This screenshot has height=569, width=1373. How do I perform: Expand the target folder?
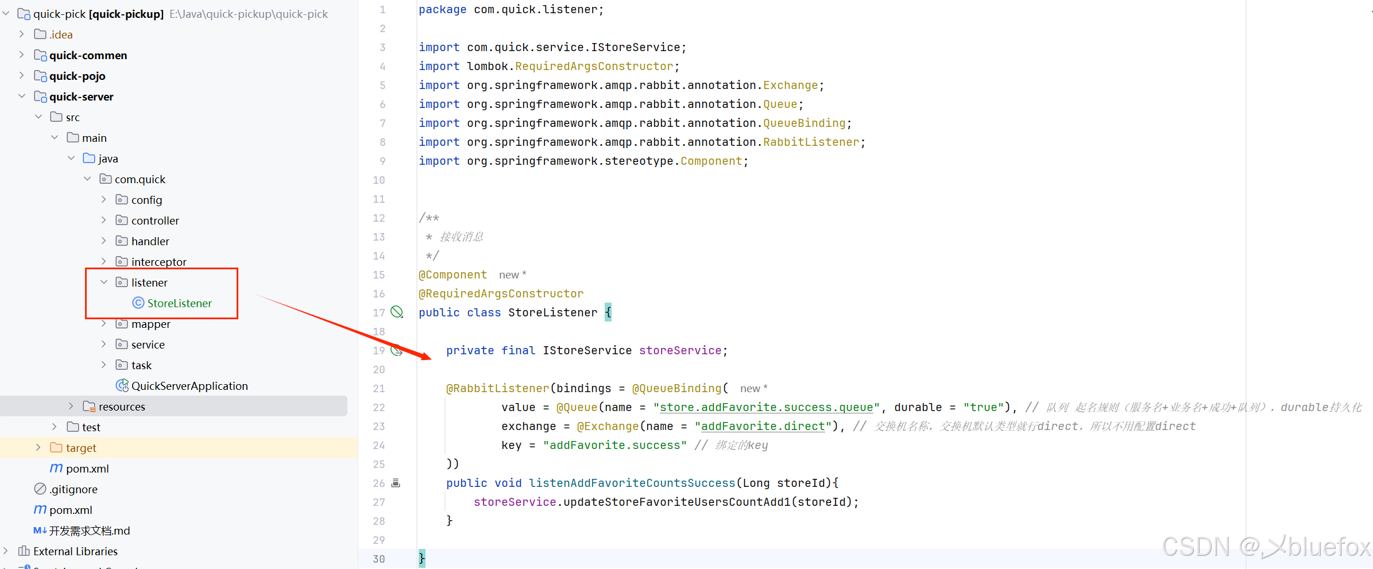coord(38,447)
